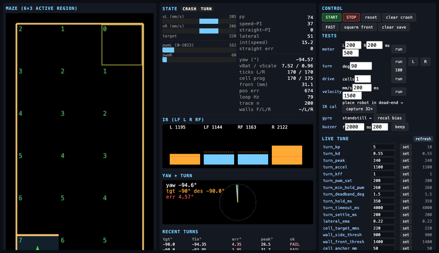Click the turn deg input field

(361, 66)
